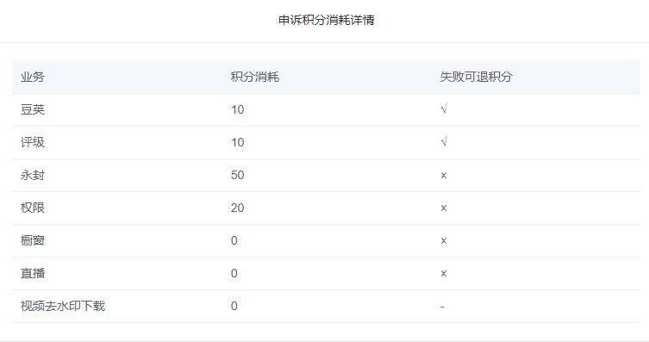Viewport: 649px width, 342px height.
Task: Click the cross mark in the 权限 row
Action: pos(444,208)
